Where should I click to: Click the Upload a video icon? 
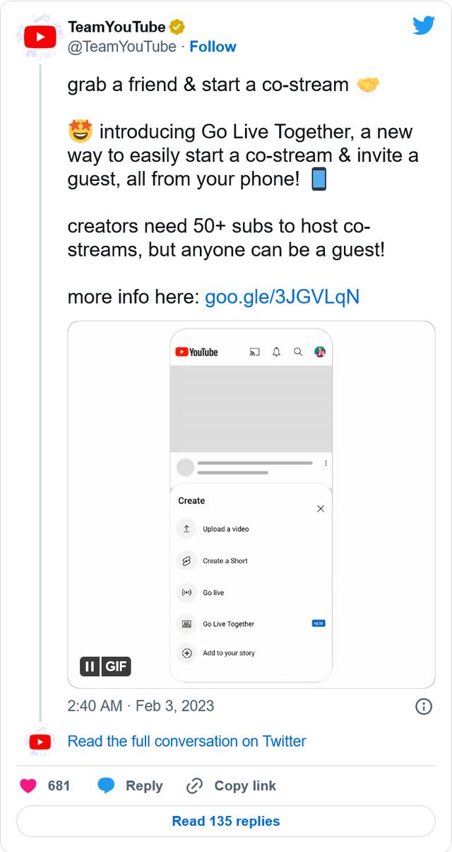coord(186,528)
